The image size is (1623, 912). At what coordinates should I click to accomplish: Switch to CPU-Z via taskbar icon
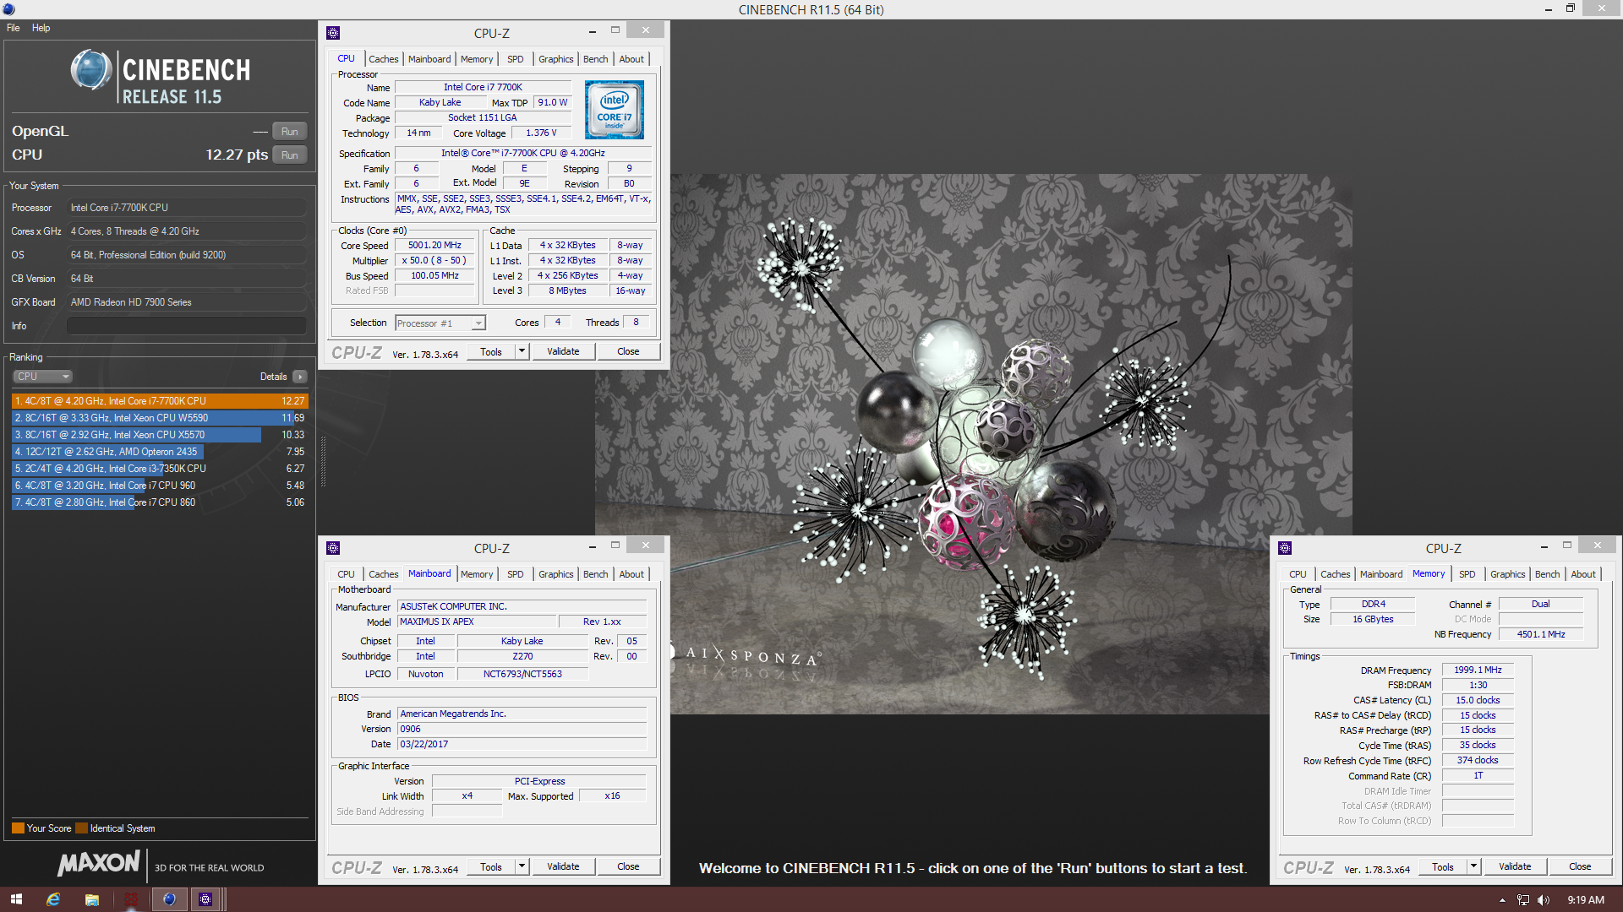coord(205,899)
